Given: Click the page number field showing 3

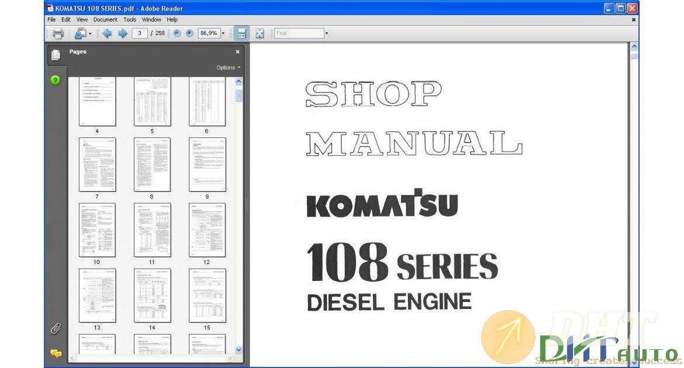Looking at the screenshot, I should click(x=140, y=33).
